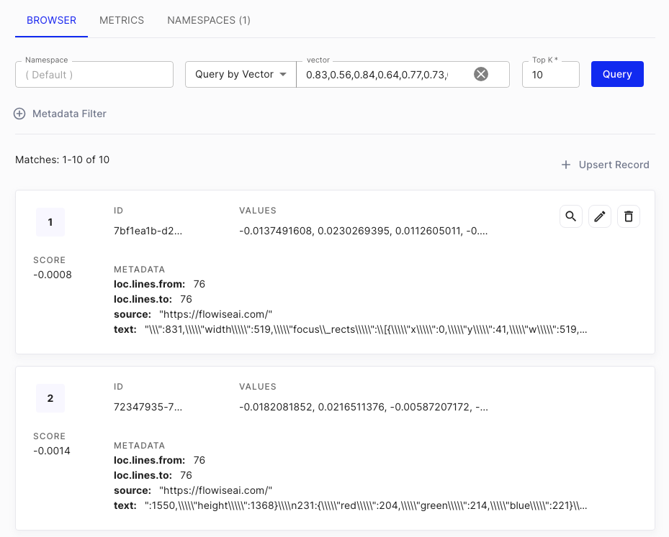Focus the Namespace input field
The height and width of the screenshot is (537, 669).
pyautogui.click(x=94, y=75)
